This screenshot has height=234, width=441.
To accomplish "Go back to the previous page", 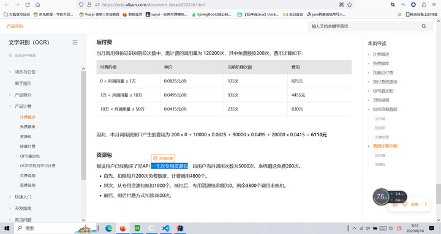I will 7,5.
